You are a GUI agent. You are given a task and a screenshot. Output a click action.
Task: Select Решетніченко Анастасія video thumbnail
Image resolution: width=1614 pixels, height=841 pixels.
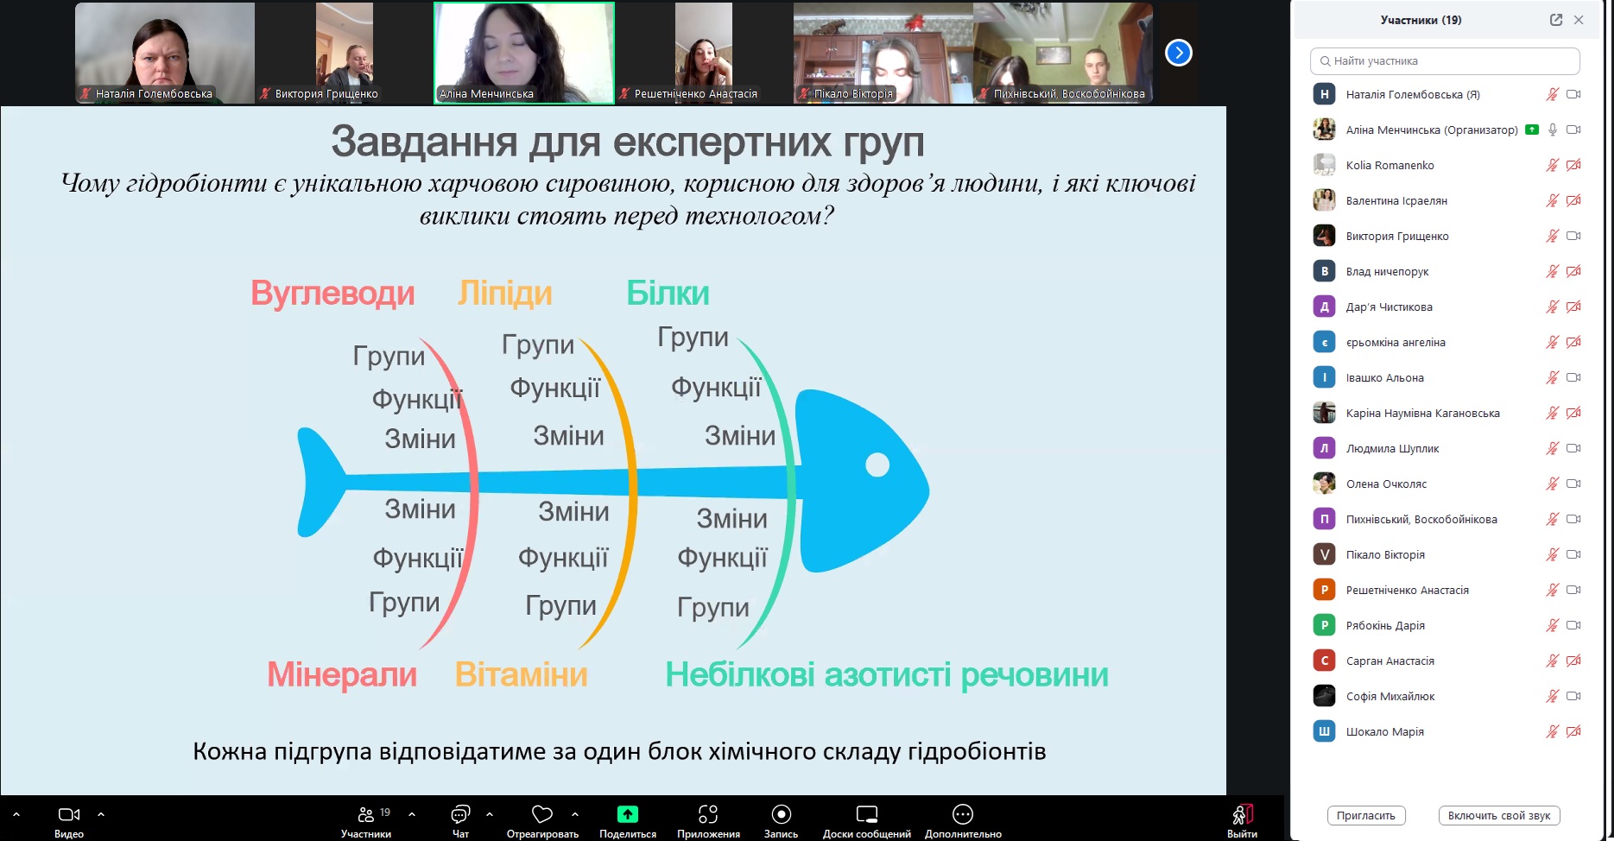(x=704, y=53)
